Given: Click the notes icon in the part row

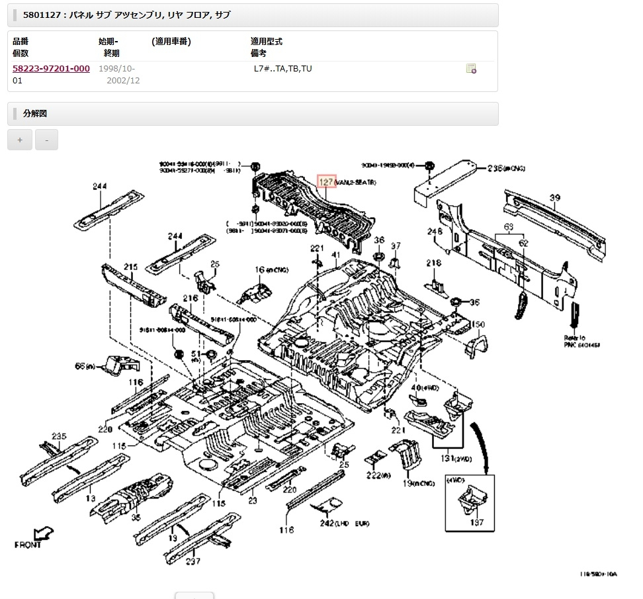Looking at the screenshot, I should click(471, 69).
